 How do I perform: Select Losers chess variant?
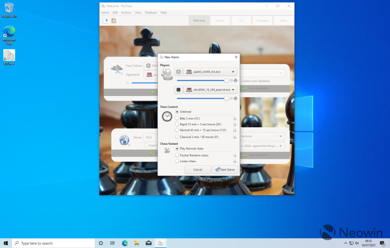coord(186,161)
